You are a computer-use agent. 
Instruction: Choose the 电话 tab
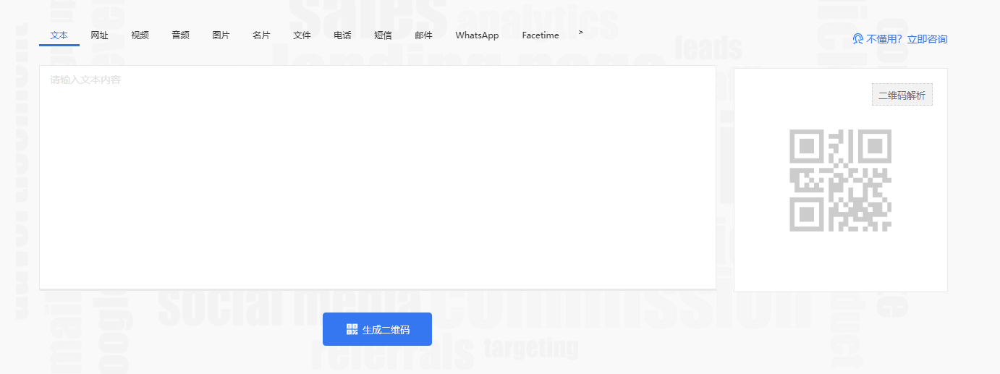click(342, 35)
